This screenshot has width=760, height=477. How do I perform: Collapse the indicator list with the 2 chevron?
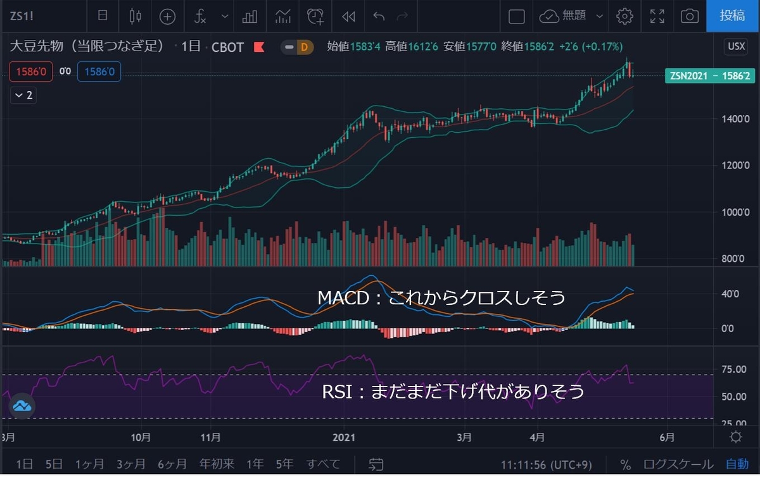pyautogui.click(x=23, y=96)
